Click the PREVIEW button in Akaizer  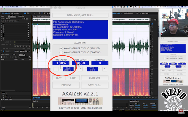click(x=66, y=85)
